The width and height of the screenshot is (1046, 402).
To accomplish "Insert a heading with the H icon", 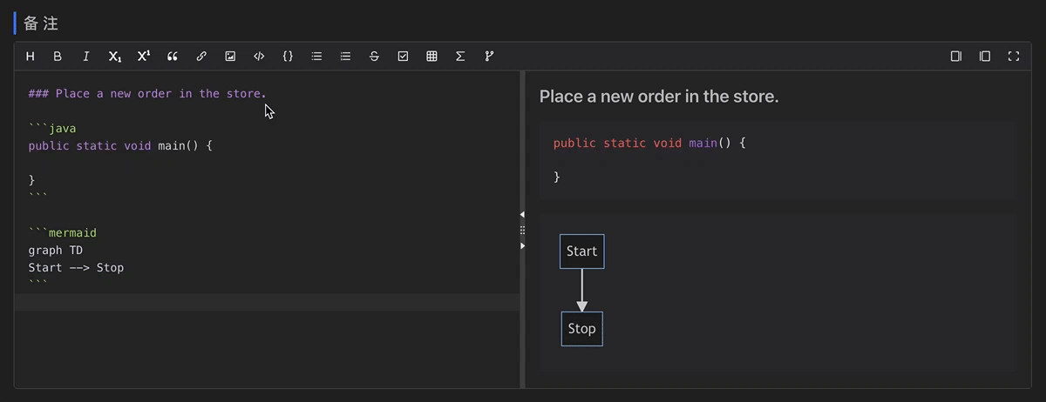I will click(31, 57).
